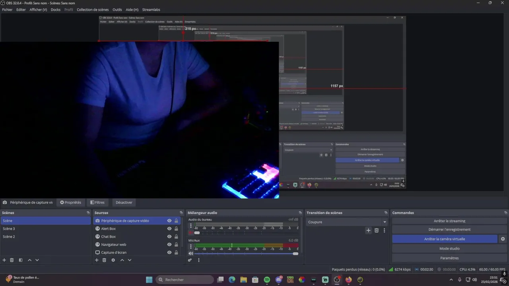Open source properties with the gear icon
The height and width of the screenshot is (286, 509).
[x=113, y=260]
